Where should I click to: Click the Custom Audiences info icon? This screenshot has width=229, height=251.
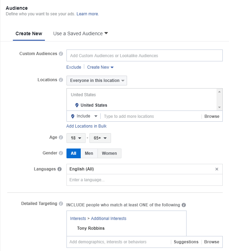[61, 54]
